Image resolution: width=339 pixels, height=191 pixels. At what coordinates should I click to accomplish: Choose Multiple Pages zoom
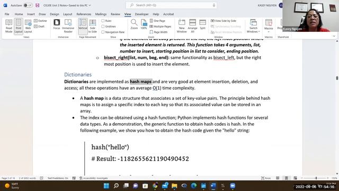click(160, 27)
